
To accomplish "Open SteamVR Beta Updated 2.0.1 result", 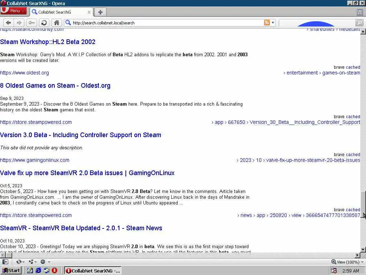I will tap(81, 228).
